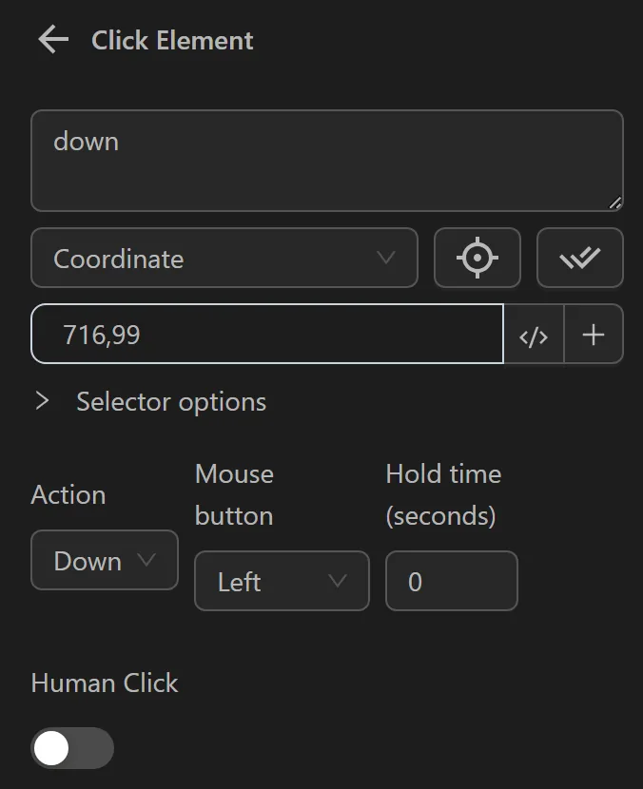Click the Hold time (seconds) label
This screenshot has width=643, height=789.
[443, 494]
